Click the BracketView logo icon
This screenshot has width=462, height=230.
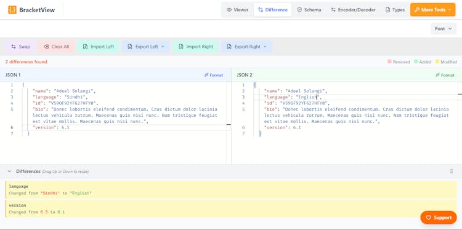12,10
